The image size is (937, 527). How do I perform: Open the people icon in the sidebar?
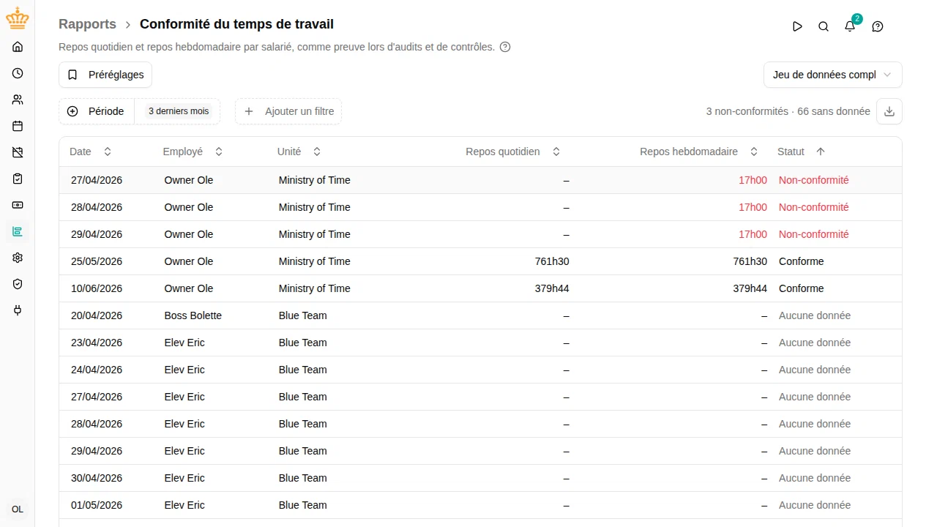(x=18, y=100)
